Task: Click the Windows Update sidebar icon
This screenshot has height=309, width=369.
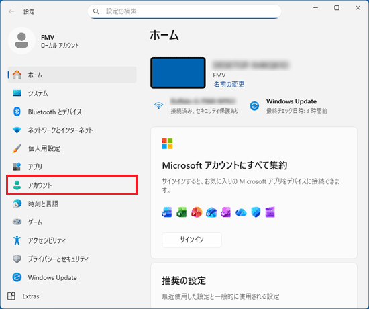Action: pos(17,277)
